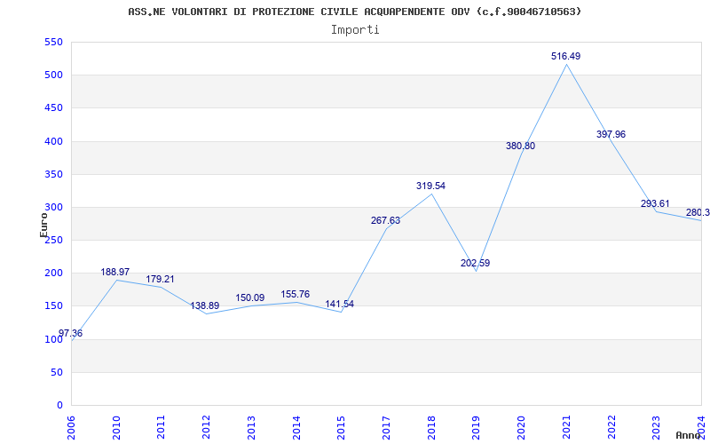
Task: Click the 150 y-axis tick label
Action: 53,306
